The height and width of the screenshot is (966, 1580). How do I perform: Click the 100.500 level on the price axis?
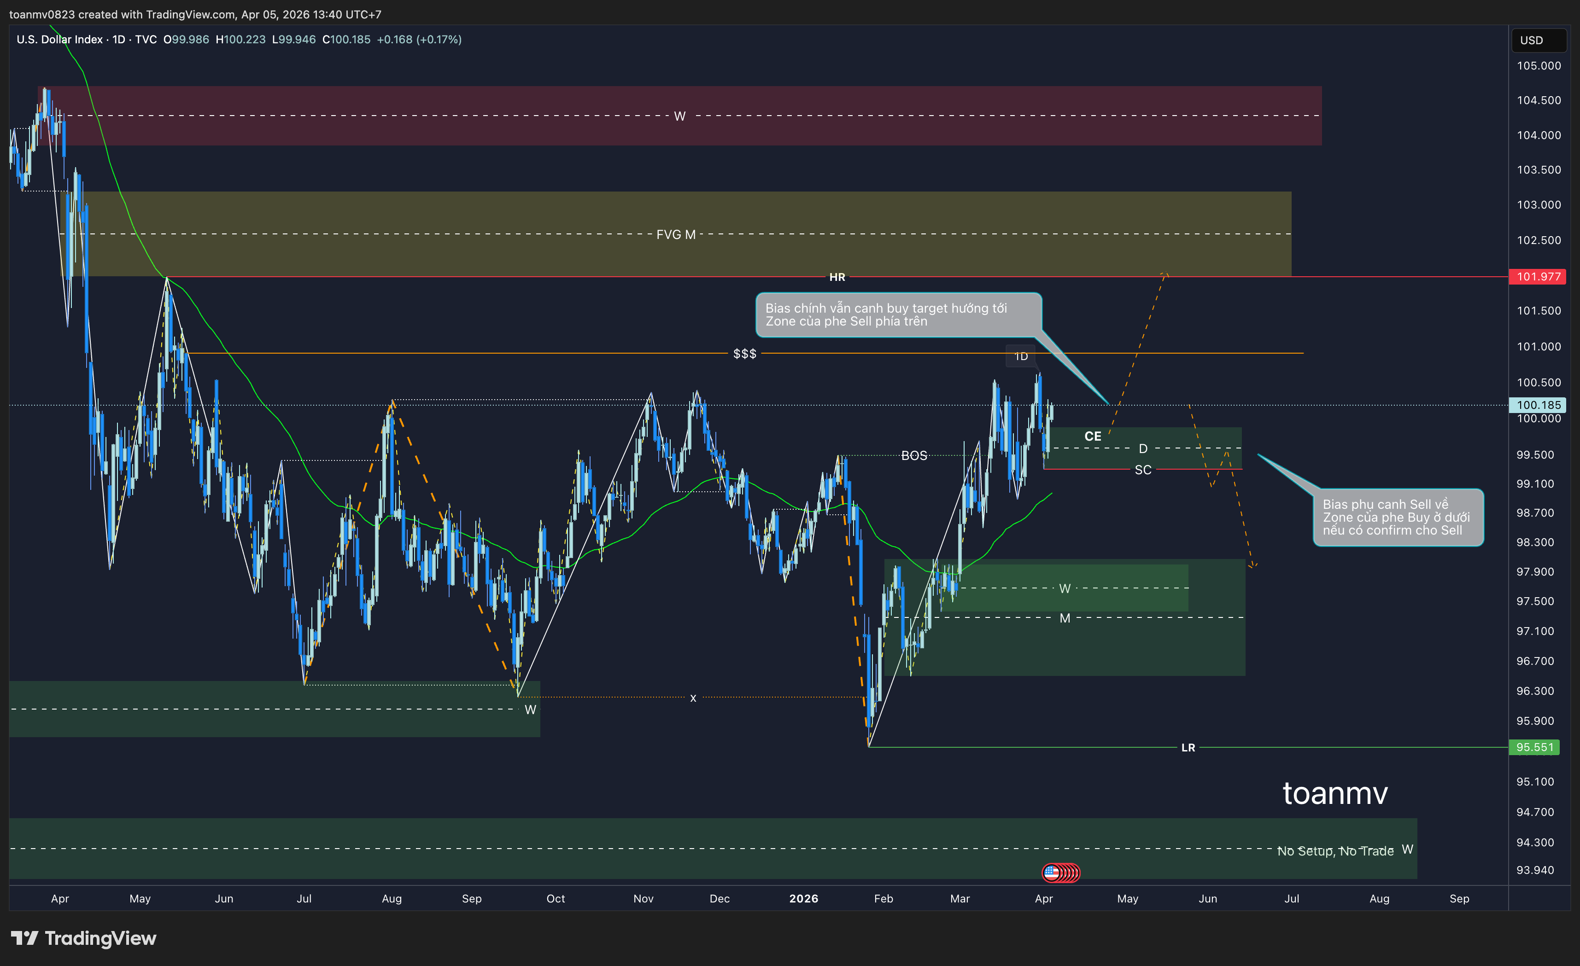coord(1539,382)
